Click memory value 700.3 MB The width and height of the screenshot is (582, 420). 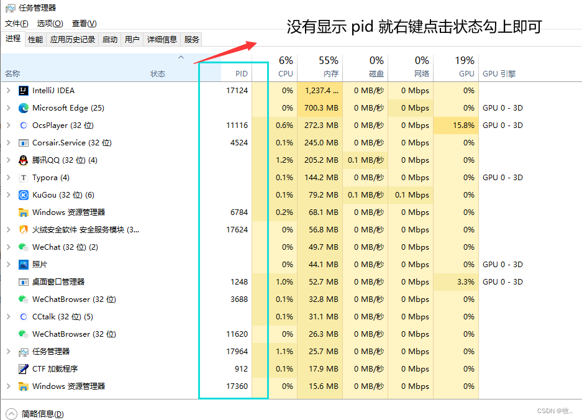point(322,108)
